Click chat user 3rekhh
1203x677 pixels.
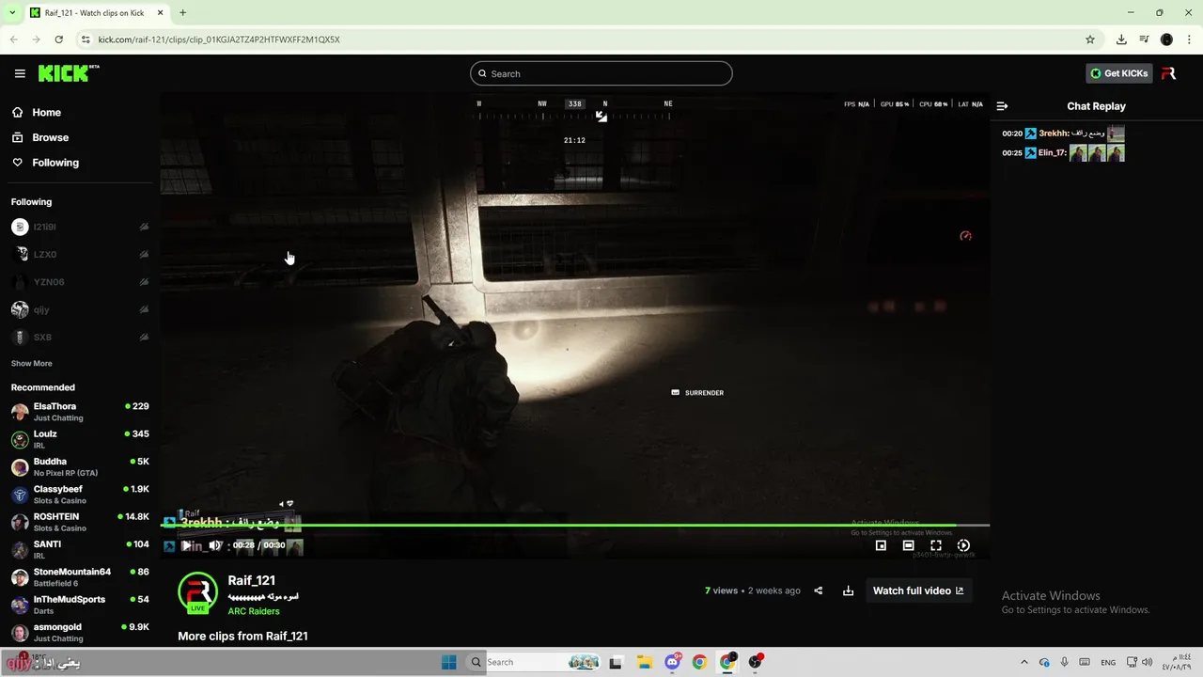[1053, 134]
